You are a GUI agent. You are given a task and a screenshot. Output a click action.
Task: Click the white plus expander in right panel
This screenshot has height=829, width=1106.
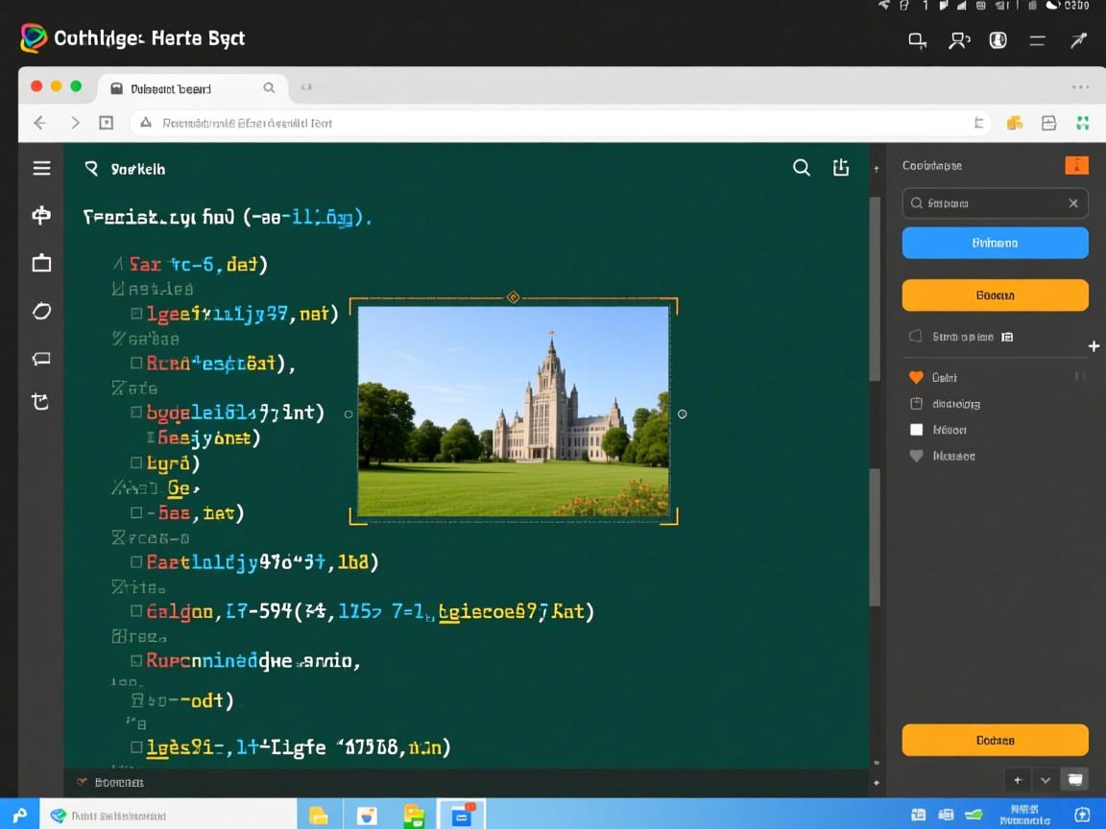click(1094, 345)
